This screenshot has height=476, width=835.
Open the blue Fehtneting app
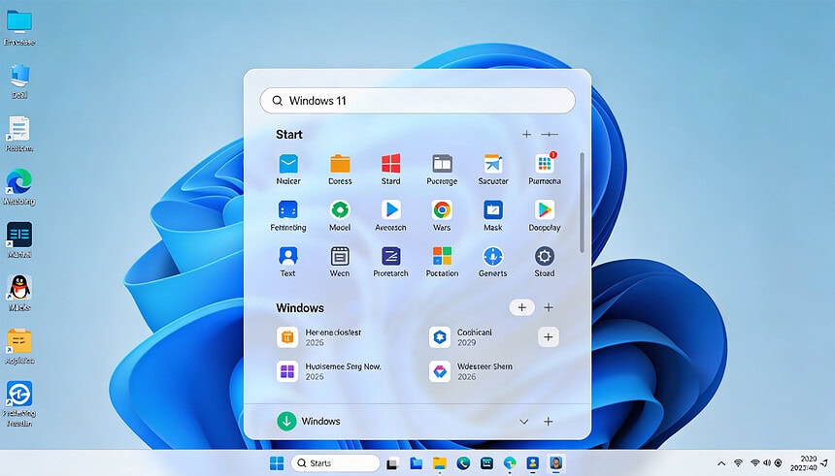[x=288, y=210]
